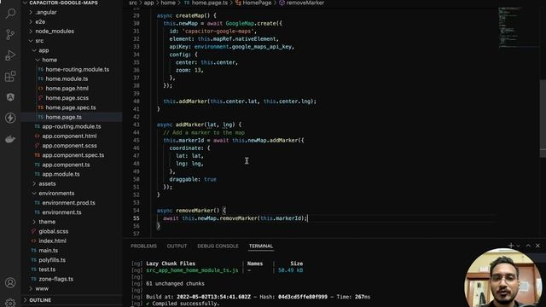This screenshot has height=307, width=546.
Task: Click the 'app' breadcrumb segment
Action: pyautogui.click(x=148, y=3)
